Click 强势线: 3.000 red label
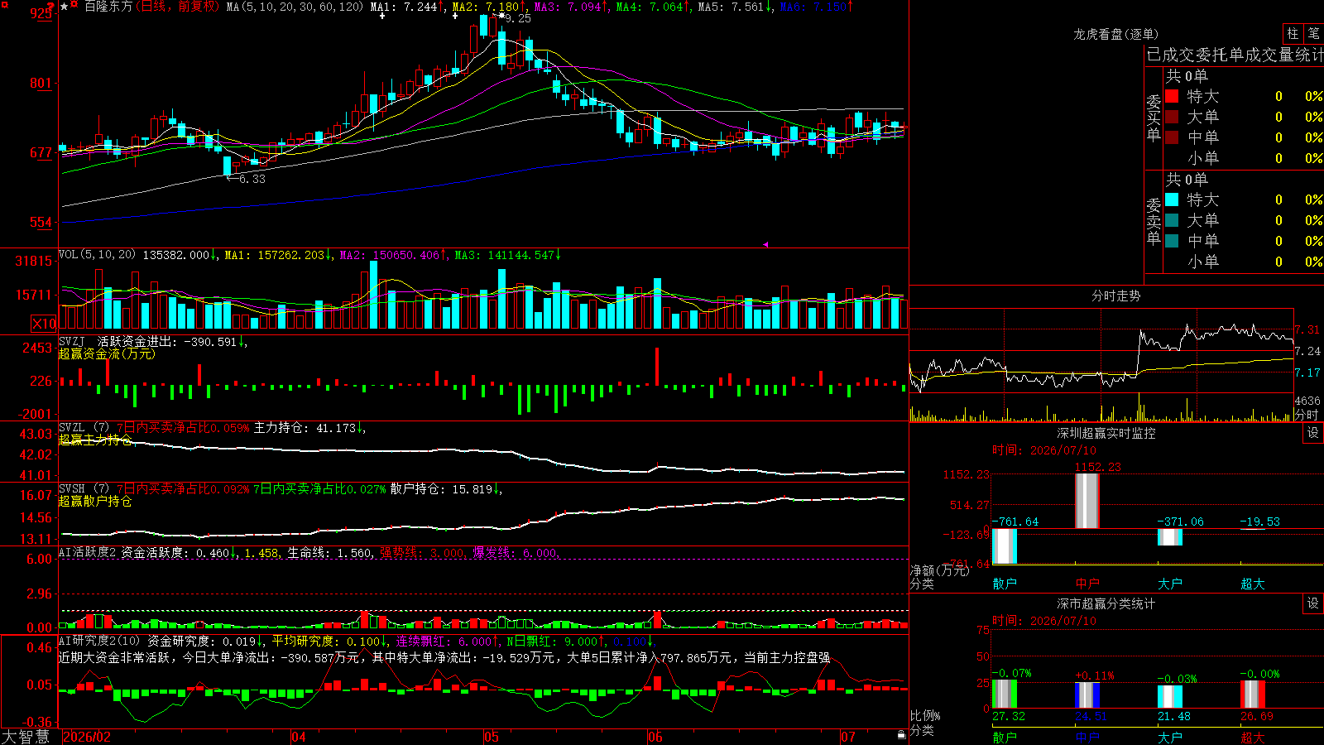The image size is (1324, 745). click(423, 552)
